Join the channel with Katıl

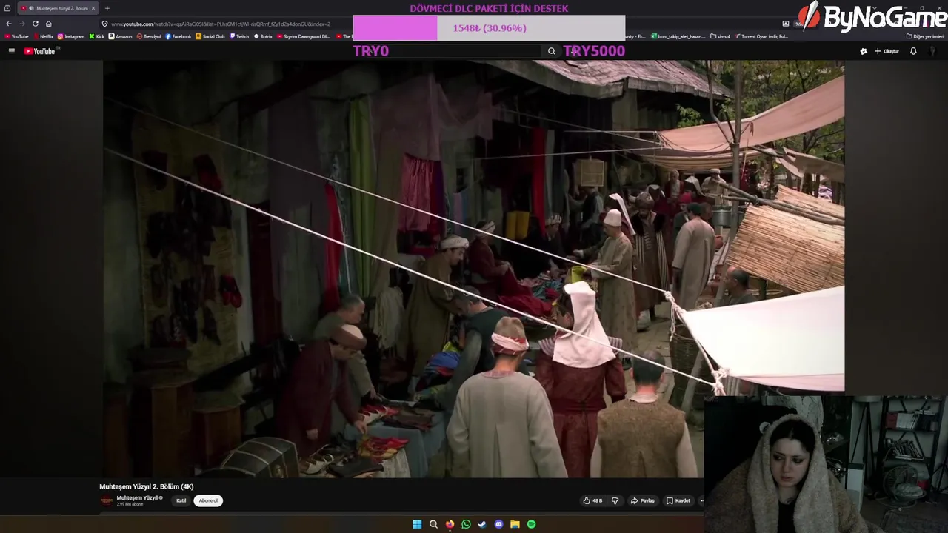pos(181,500)
